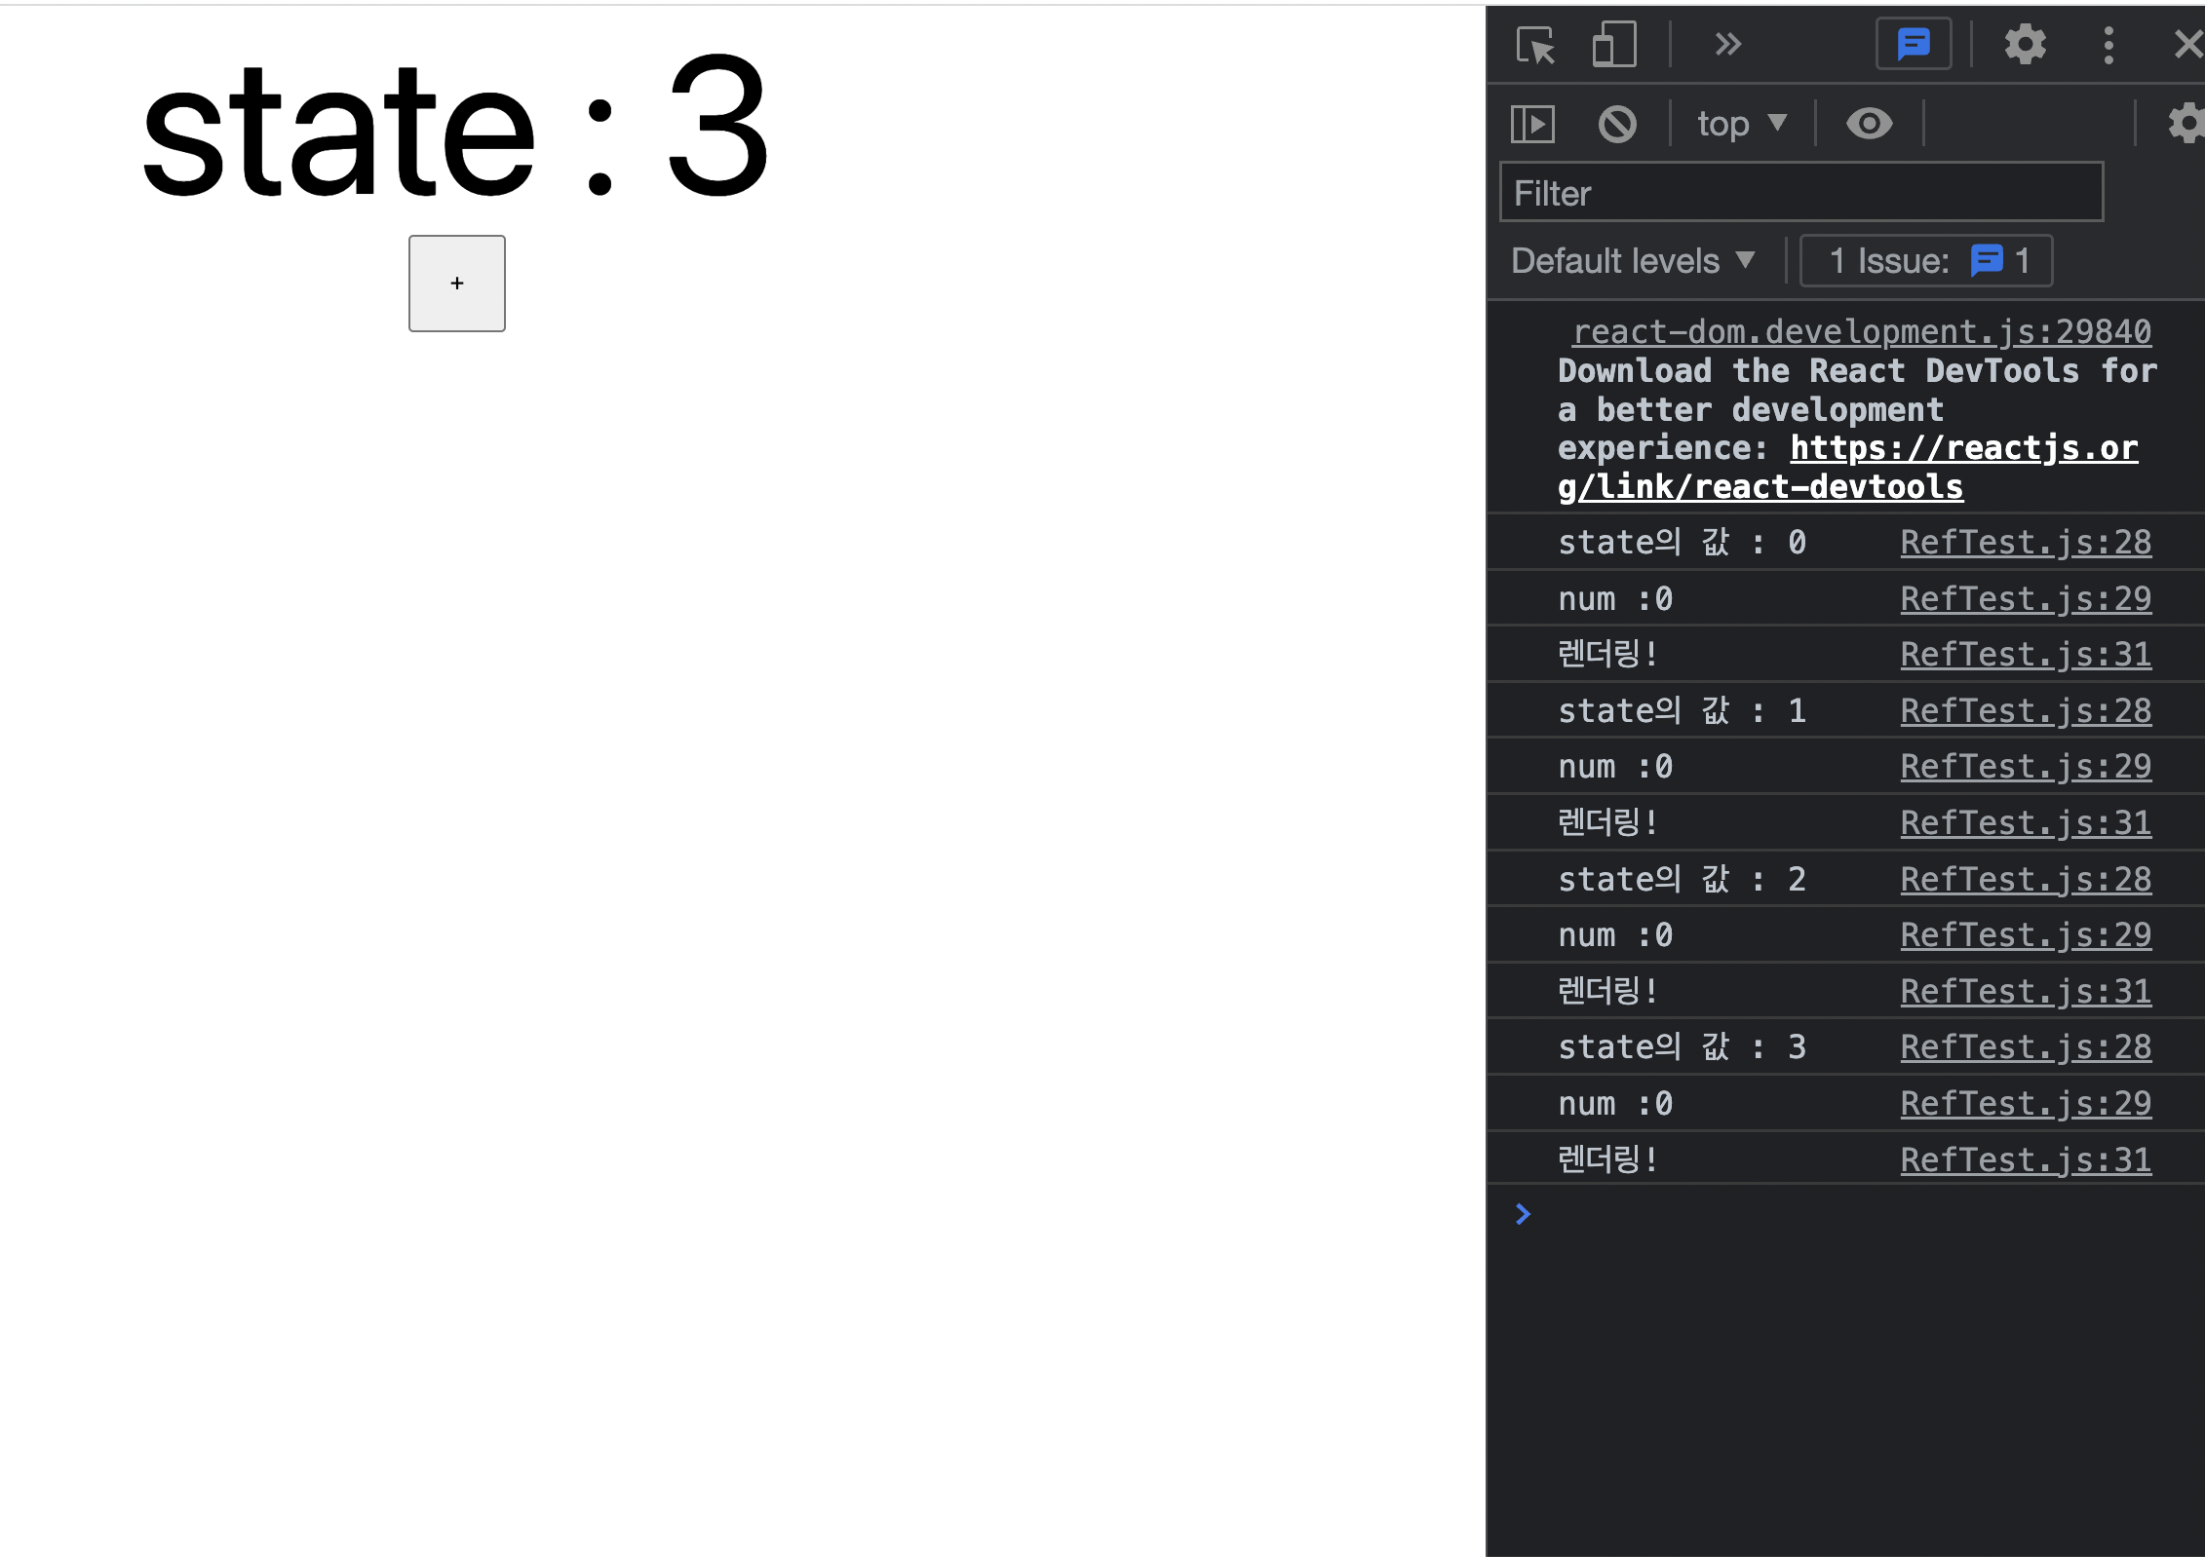Open the three-dot DevTools menu
This screenshot has height=1557, width=2205.
(2108, 45)
